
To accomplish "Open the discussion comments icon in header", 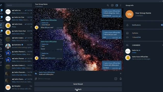I will point(112,5).
